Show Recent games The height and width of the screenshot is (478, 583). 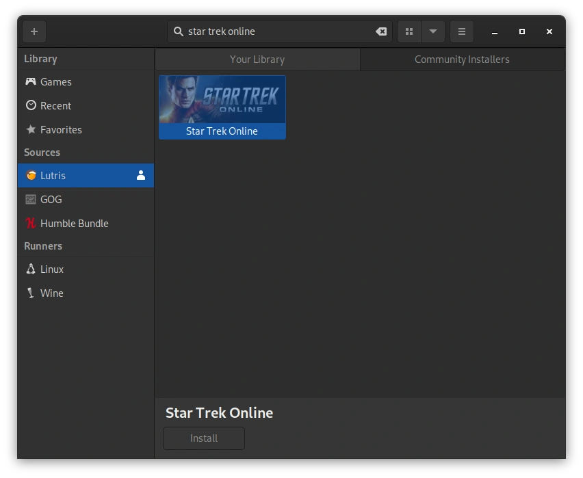click(x=86, y=105)
